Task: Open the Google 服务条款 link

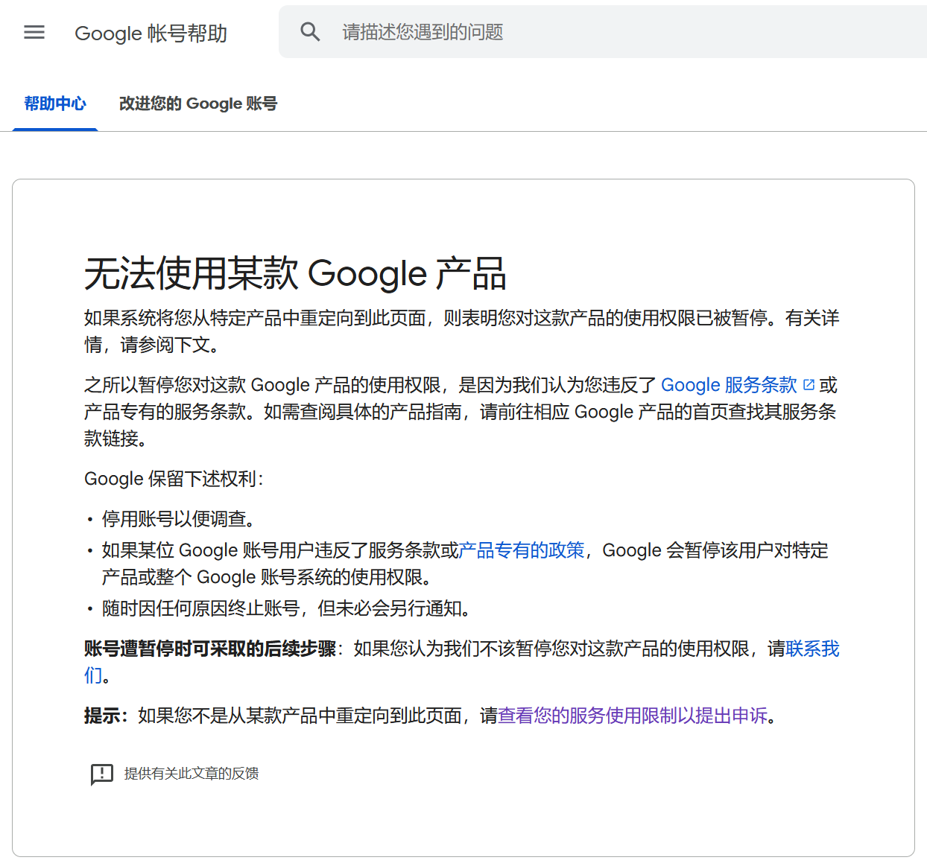Action: click(x=728, y=385)
